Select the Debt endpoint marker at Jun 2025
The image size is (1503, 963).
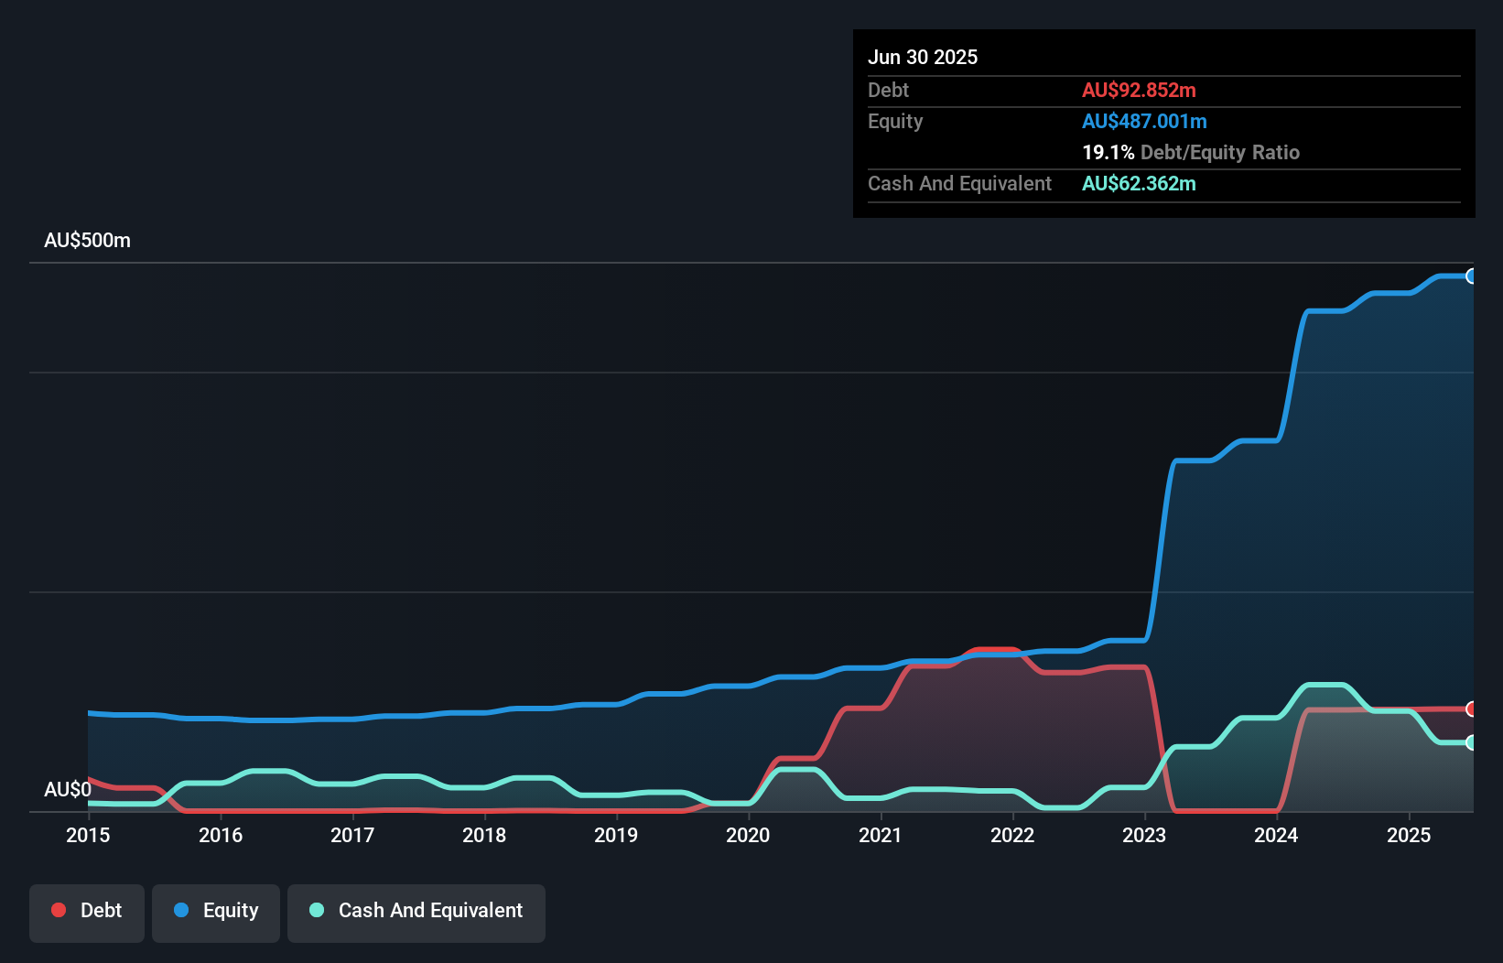(1472, 709)
